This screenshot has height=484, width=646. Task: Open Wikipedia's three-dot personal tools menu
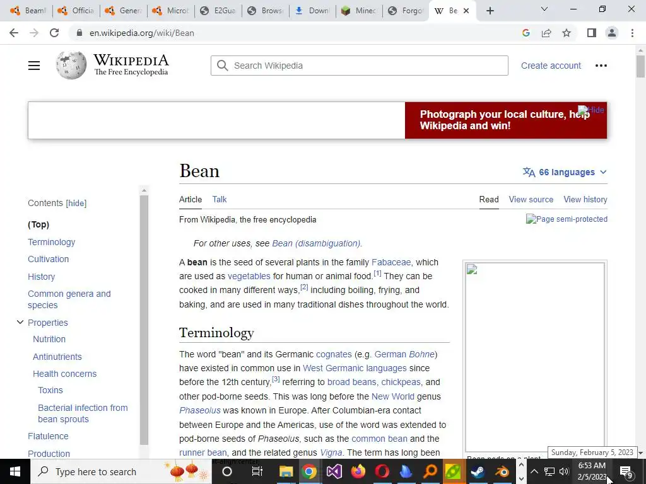[x=601, y=66]
